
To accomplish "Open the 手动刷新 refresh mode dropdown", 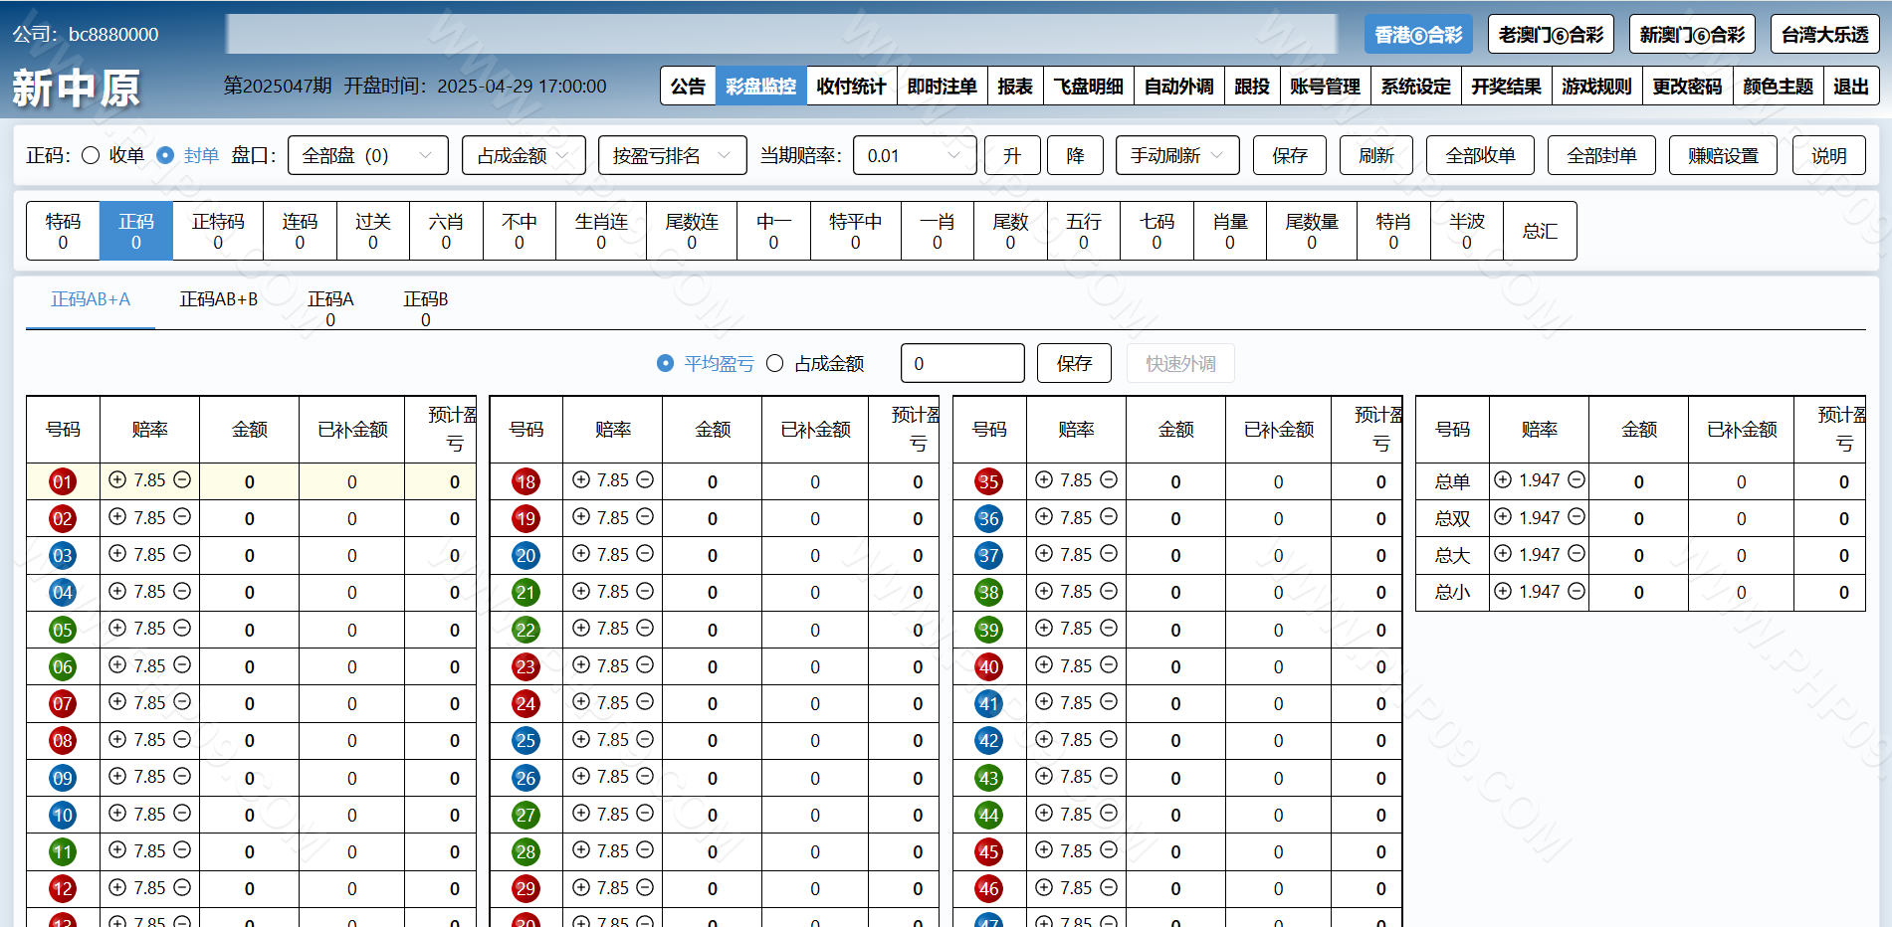I will tap(1176, 155).
